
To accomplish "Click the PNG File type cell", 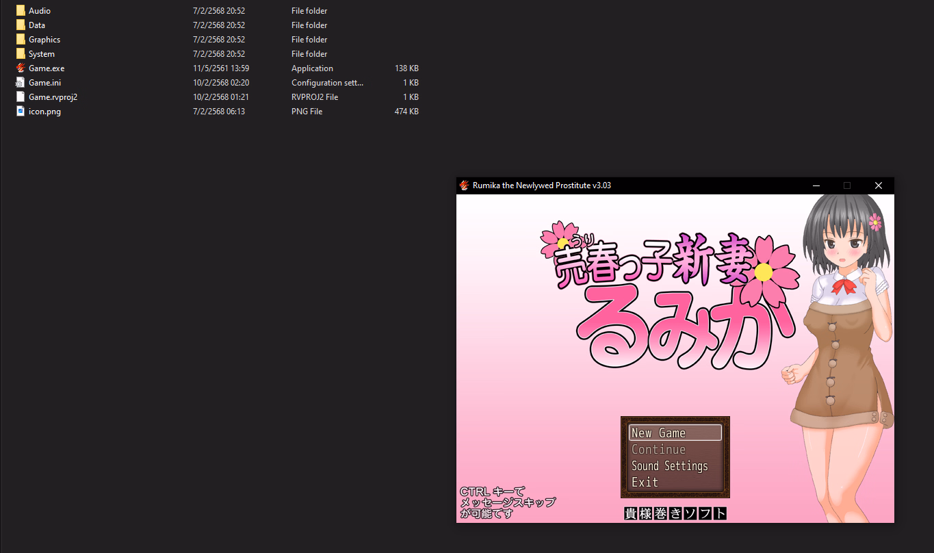I will 307,112.
